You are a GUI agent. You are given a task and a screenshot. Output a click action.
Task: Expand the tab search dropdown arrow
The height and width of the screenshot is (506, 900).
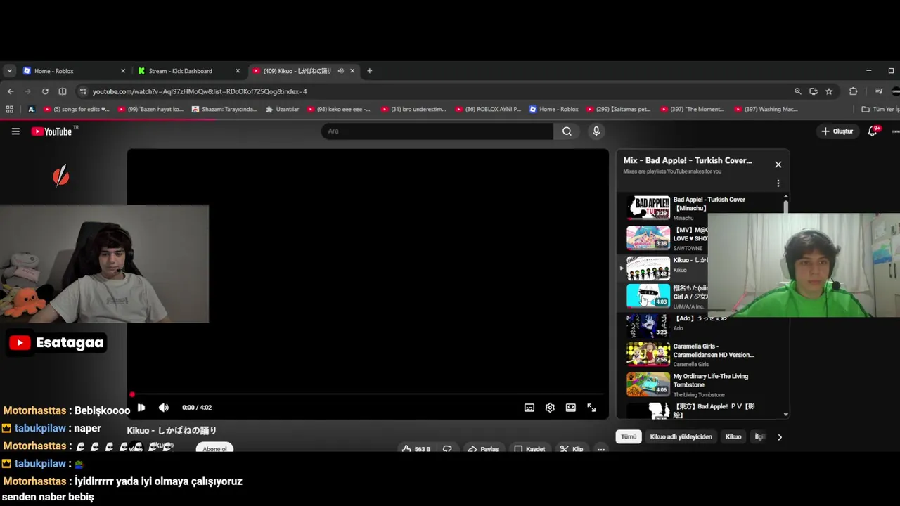pos(9,71)
